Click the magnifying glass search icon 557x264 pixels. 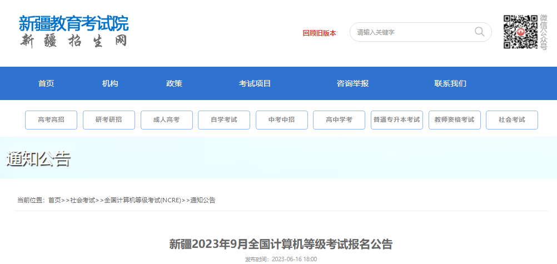click(479, 32)
